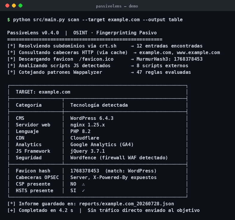Viewport: 235px width, 220px height.
Task: Click the 'Categoría' column header
Action: 29,105
